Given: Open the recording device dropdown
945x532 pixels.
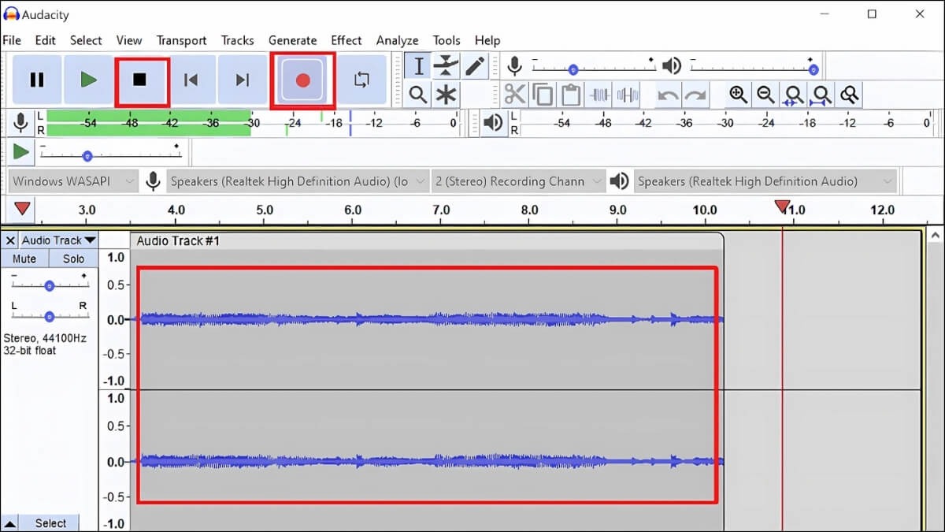Looking at the screenshot, I should tap(298, 181).
